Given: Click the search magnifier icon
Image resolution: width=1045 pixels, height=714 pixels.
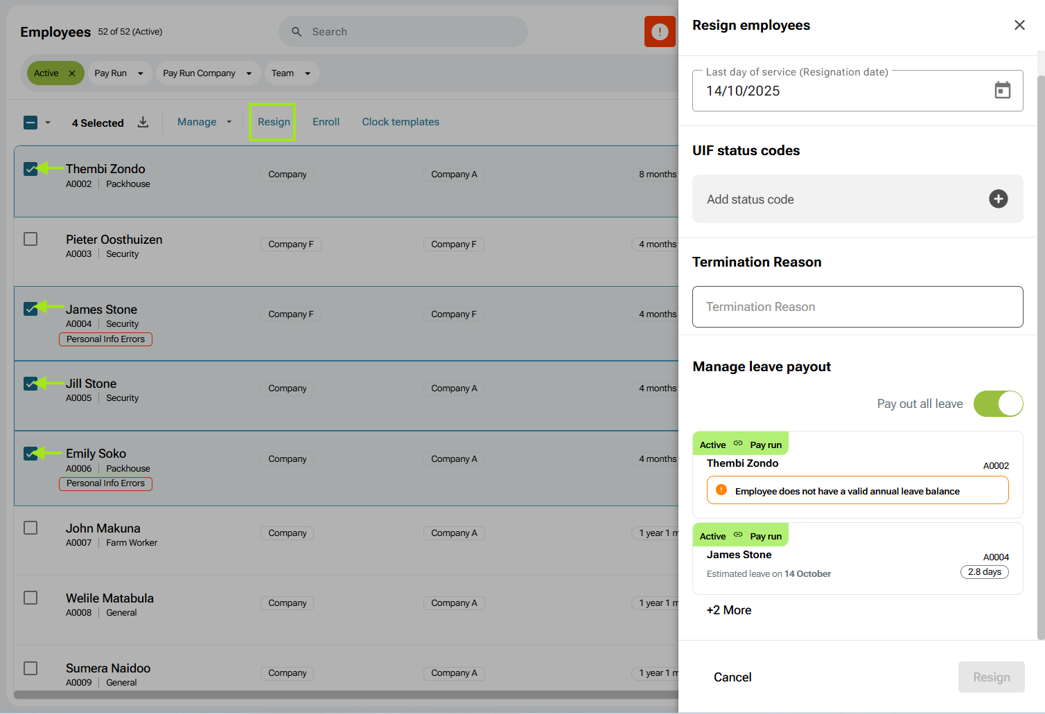Looking at the screenshot, I should 297,32.
